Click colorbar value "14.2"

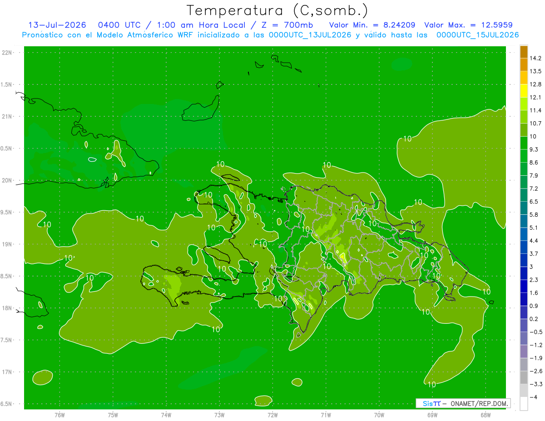point(536,58)
